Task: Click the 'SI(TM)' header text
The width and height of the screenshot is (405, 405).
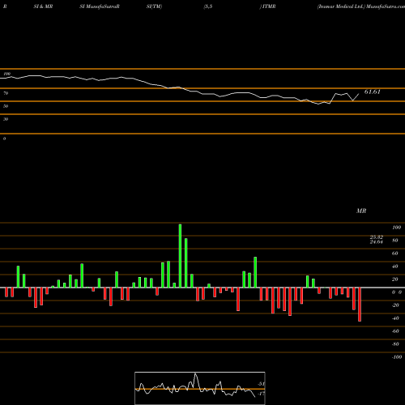Action: 154,6
